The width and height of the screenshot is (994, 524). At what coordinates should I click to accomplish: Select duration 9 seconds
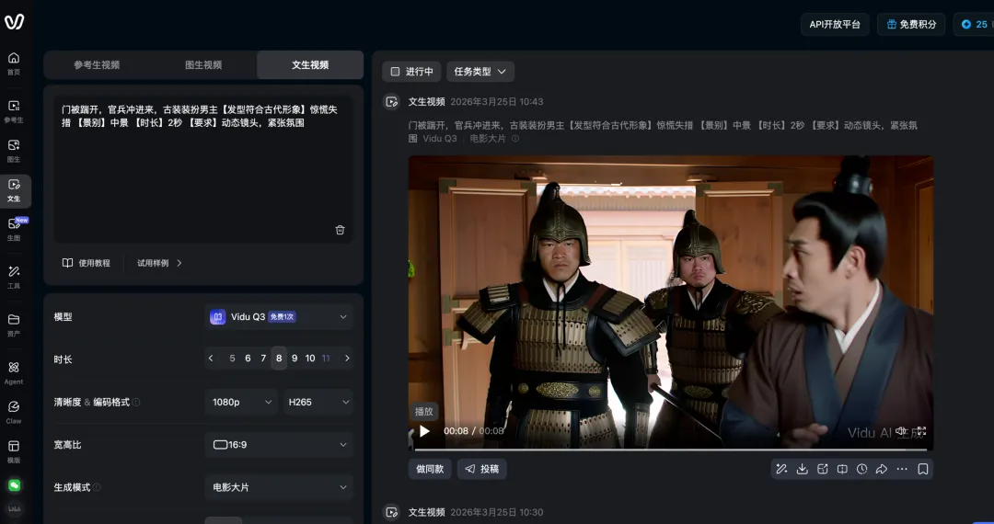pyautogui.click(x=295, y=359)
